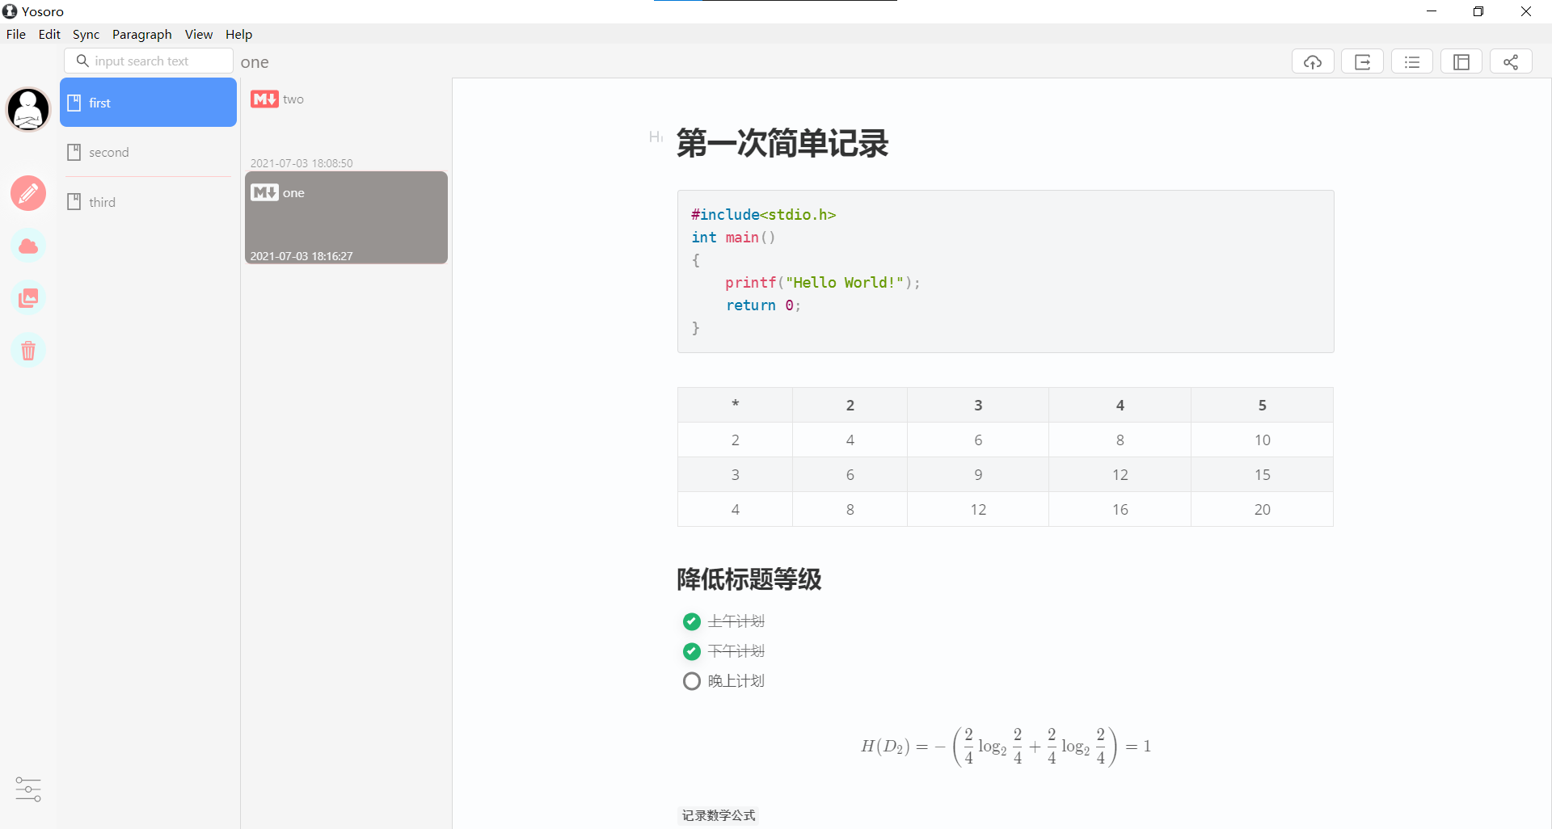The image size is (1552, 829).
Task: Open the settings sliders at bottom left
Action: click(28, 789)
